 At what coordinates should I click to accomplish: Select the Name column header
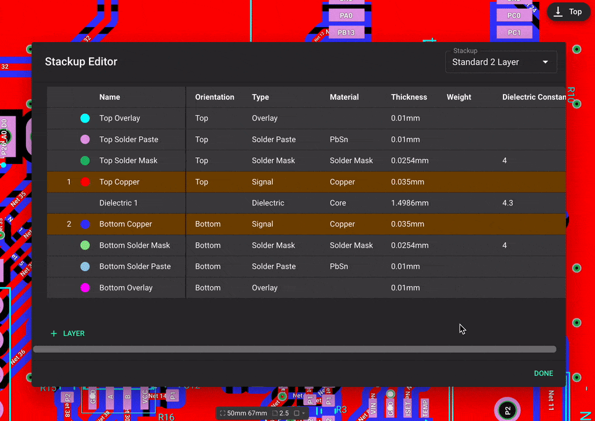[x=109, y=97]
